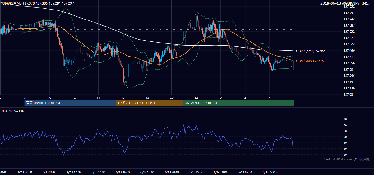Click price axis value 137.301
This screenshot has width=374, height=175.
(x=349, y=69)
